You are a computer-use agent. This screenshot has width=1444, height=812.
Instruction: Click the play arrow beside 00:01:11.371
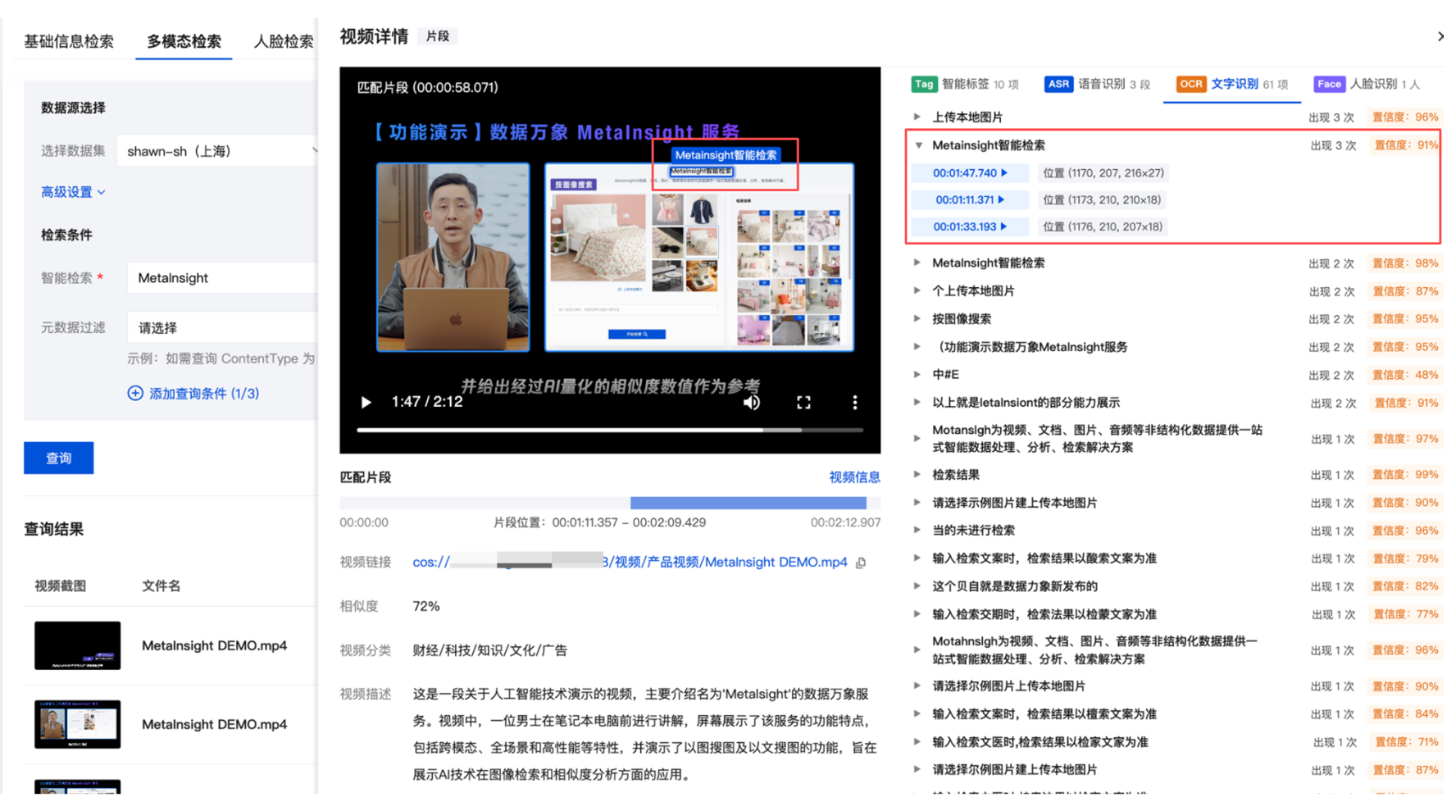tap(1001, 200)
